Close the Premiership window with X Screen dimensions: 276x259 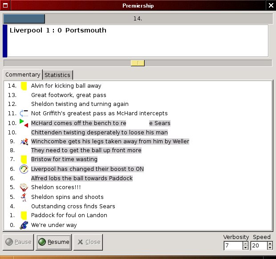click(271, 5)
